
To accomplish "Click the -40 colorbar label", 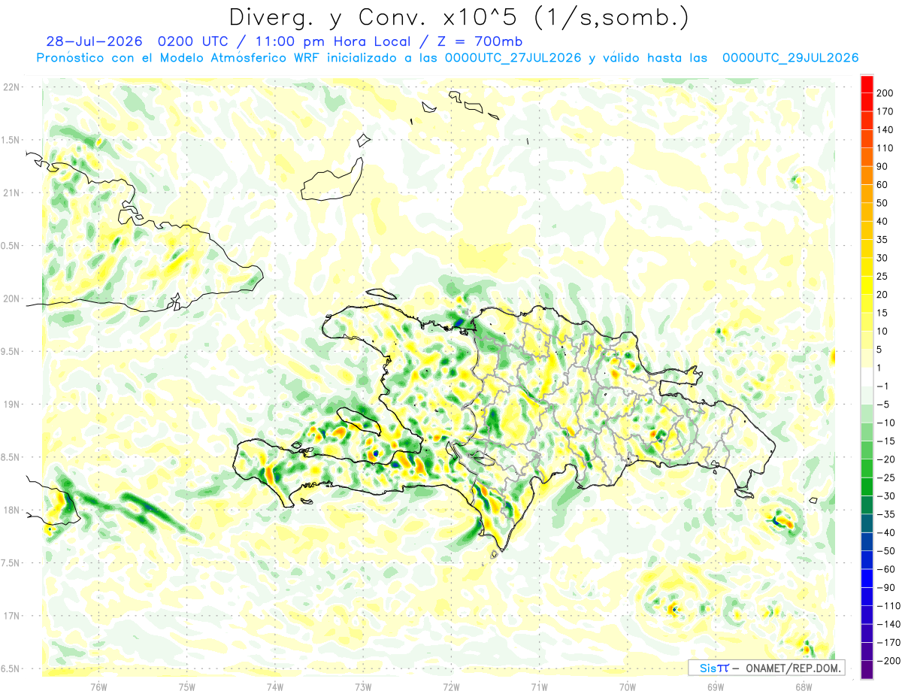I will [x=887, y=533].
